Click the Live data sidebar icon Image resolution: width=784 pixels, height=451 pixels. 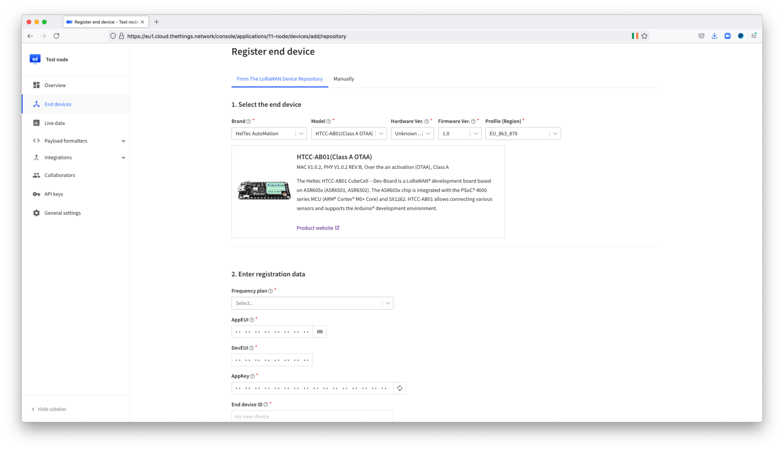36,123
